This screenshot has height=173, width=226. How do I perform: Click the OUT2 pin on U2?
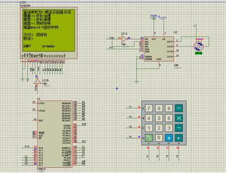point(170,46)
